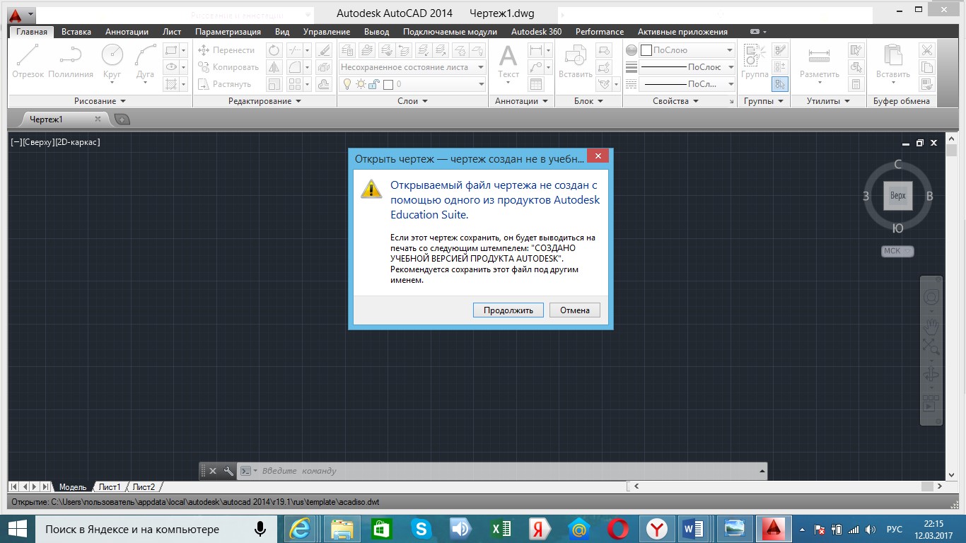Toggle the layer lock padlock icon

(x=374, y=84)
